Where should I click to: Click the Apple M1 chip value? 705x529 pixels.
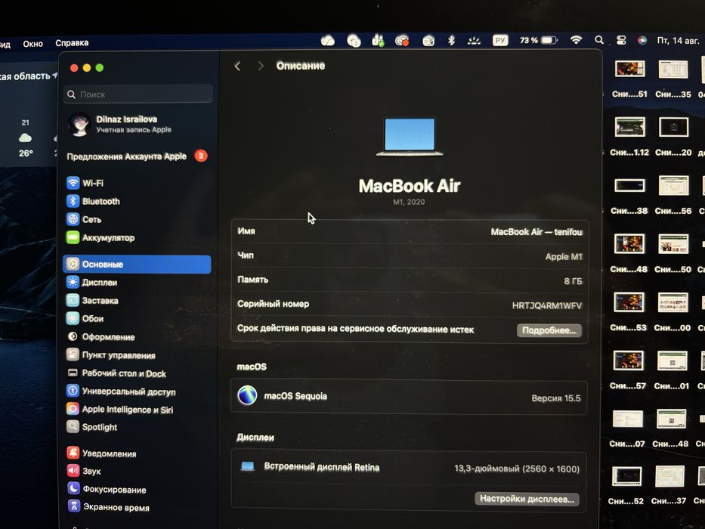point(564,256)
